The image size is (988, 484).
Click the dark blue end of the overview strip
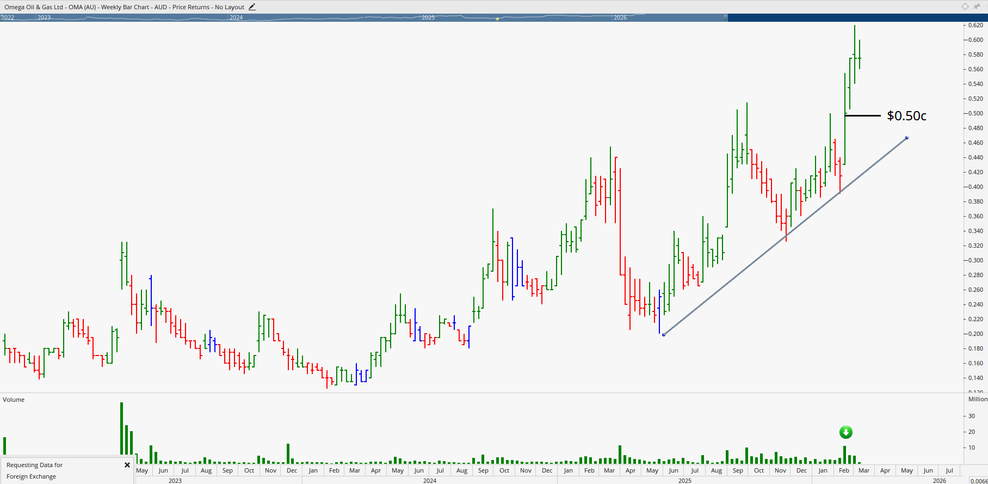(857, 17)
